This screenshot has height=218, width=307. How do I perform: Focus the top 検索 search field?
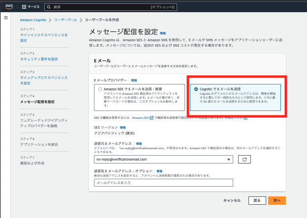coord(111,7)
